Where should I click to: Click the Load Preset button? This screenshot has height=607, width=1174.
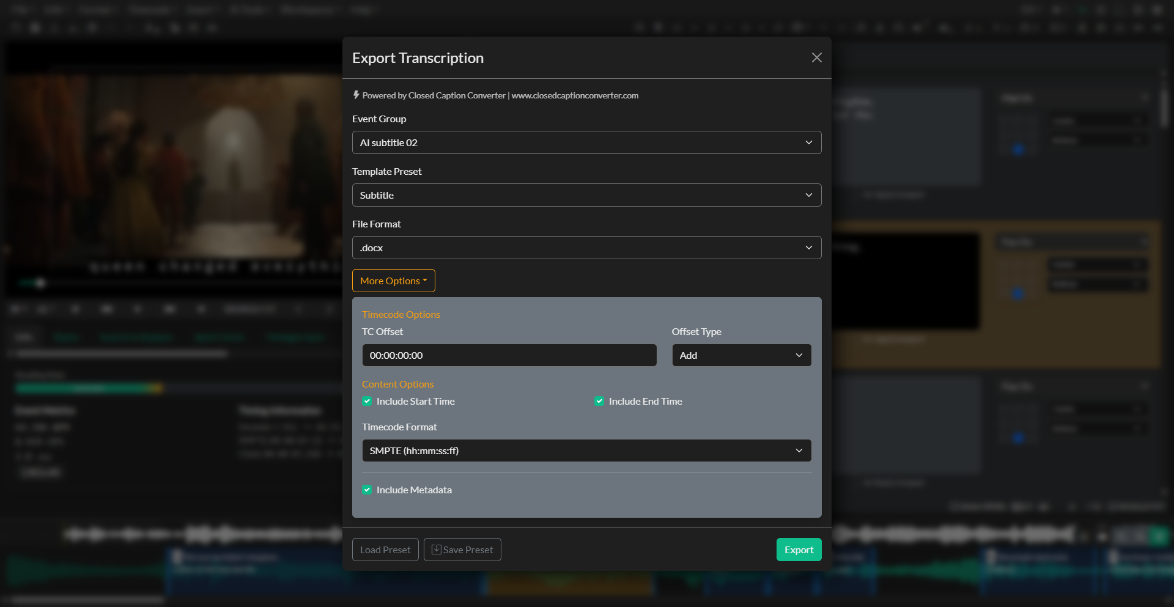point(385,549)
